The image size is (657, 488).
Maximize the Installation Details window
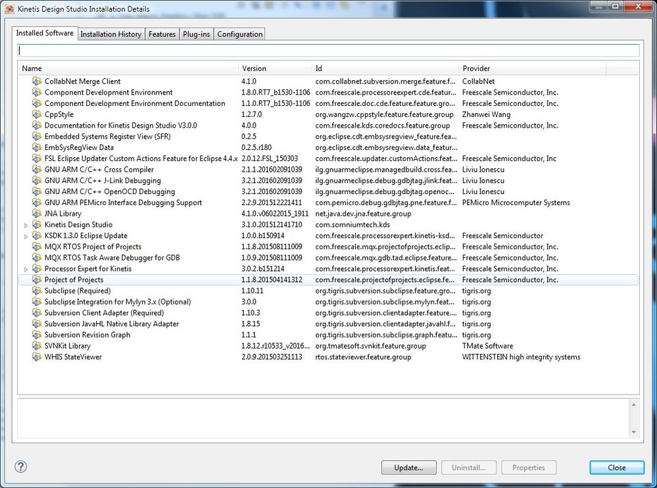[x=615, y=7]
